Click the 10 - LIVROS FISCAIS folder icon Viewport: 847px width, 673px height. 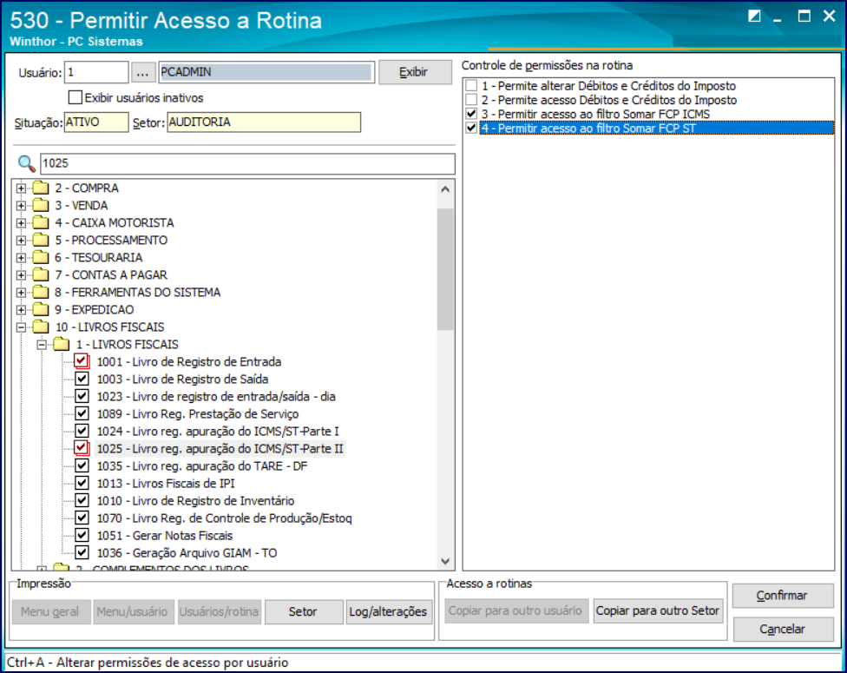pyautogui.click(x=41, y=327)
